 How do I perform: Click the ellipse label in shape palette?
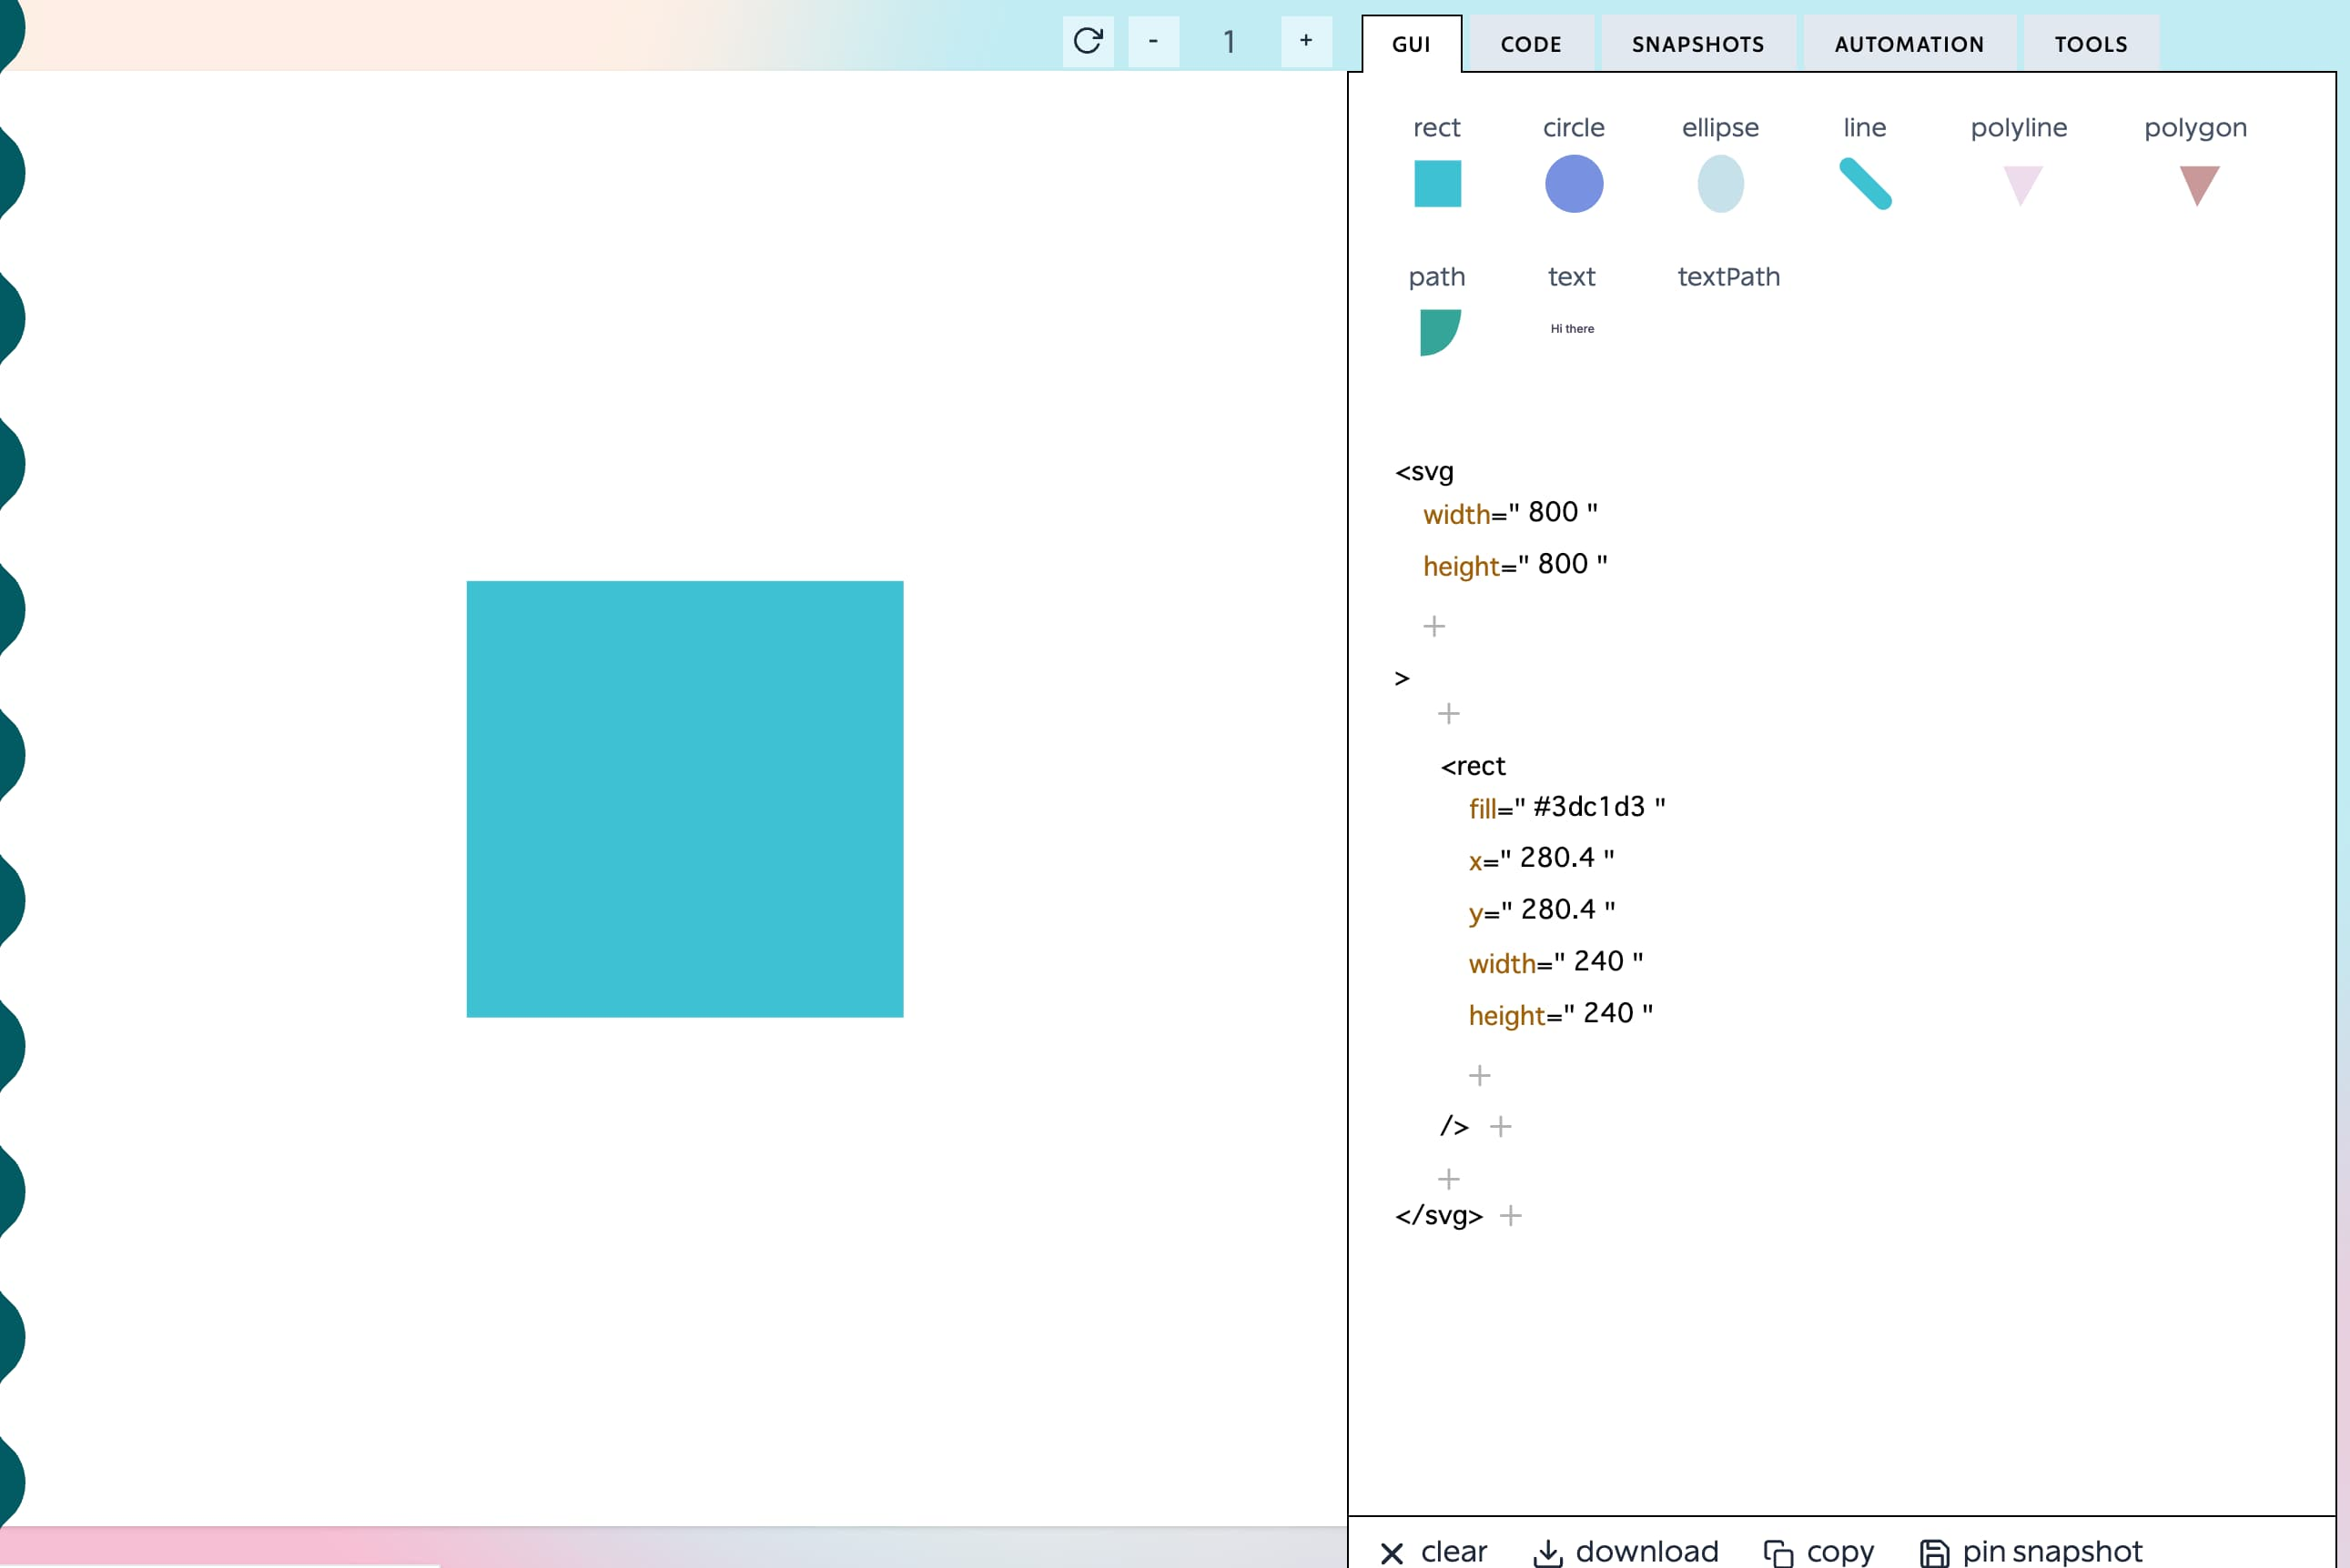pyautogui.click(x=1720, y=128)
